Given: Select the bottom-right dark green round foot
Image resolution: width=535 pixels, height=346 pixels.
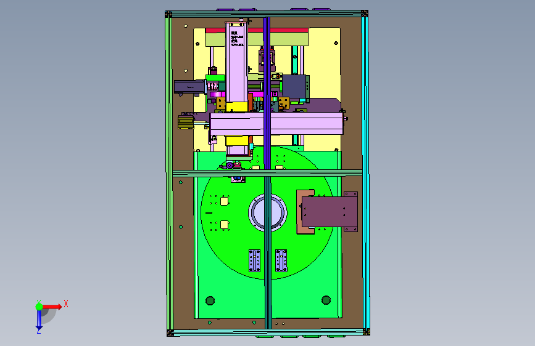Looking at the screenshot, I should click(x=326, y=300).
